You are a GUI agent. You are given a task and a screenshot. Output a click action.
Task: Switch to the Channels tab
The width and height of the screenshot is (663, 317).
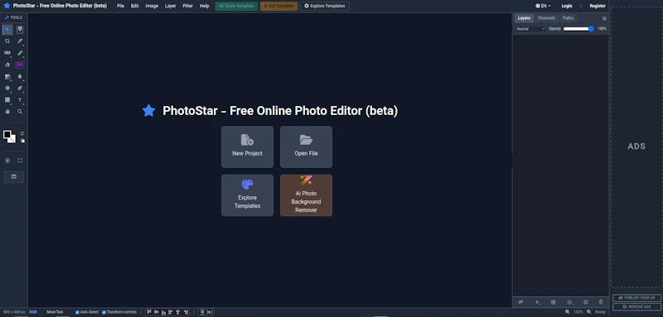pos(546,18)
